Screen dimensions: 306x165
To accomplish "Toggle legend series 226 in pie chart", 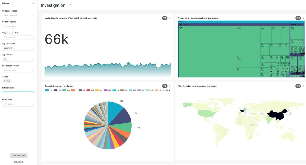I will 99,90.
